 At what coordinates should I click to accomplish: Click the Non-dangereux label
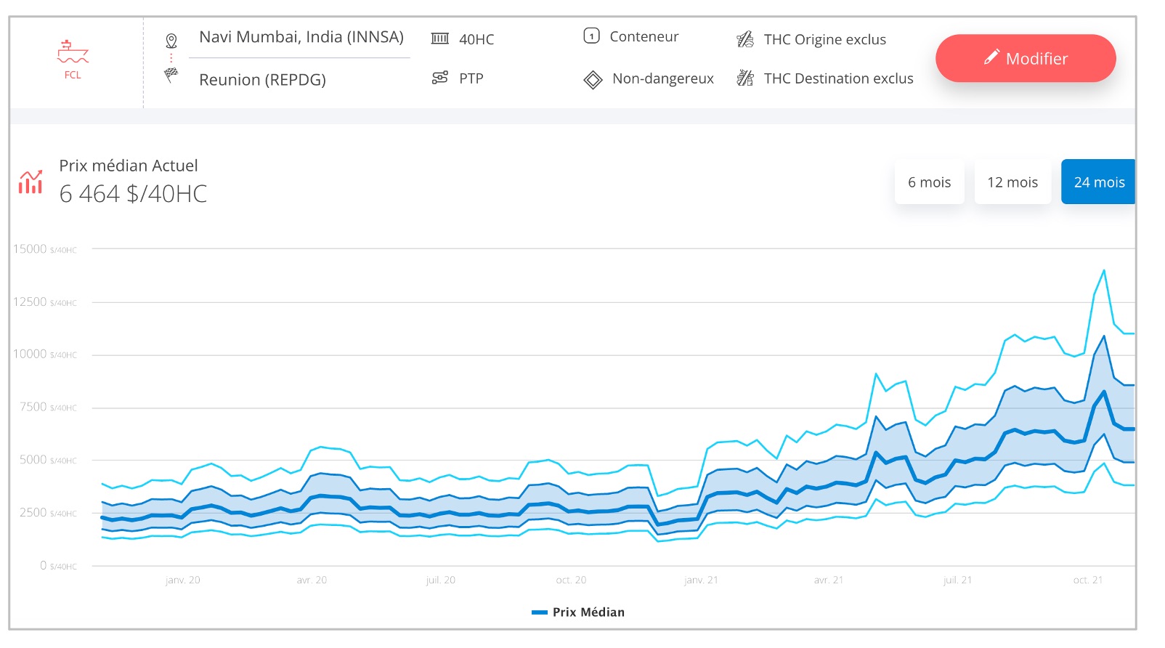tap(663, 78)
